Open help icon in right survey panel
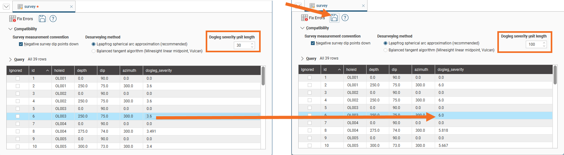This screenshot has height=155, width=564. (345, 18)
